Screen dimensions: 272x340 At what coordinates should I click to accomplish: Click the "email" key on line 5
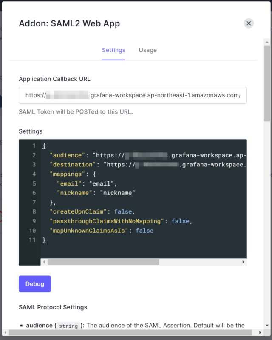(x=69, y=183)
